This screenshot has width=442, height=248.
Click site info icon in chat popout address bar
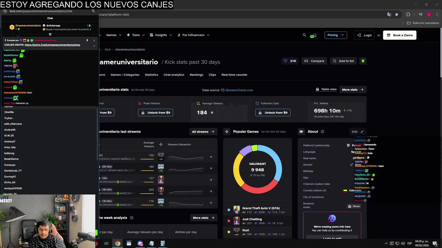click(x=5, y=11)
